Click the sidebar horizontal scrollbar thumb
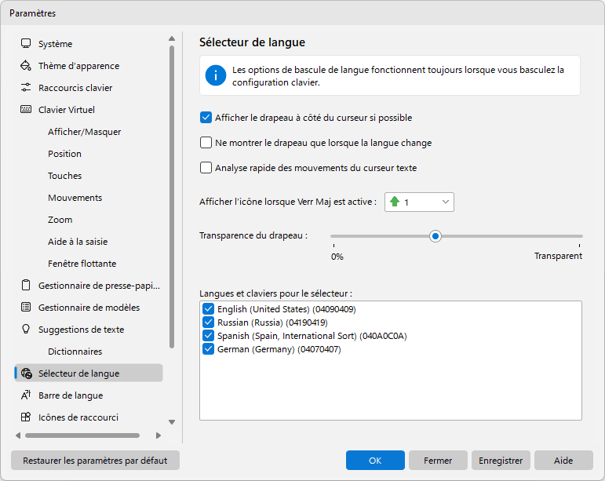 pyautogui.click(x=82, y=435)
